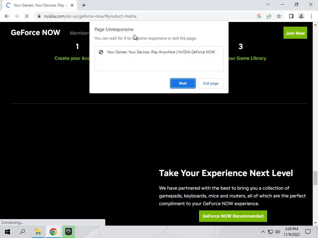Click the step number 3
318x238 pixels.
point(241,46)
